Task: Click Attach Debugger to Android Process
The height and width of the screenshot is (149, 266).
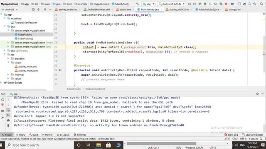Action: [x=221, y=4]
